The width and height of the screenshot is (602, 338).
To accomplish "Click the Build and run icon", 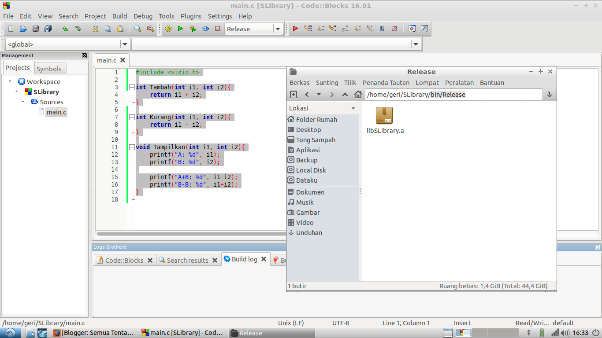I will tap(193, 29).
